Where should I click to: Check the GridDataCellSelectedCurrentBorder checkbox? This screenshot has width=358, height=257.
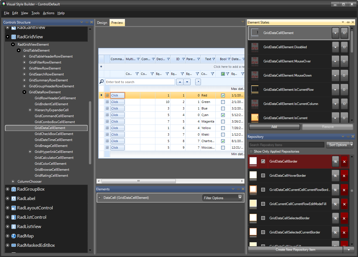tap(263, 232)
